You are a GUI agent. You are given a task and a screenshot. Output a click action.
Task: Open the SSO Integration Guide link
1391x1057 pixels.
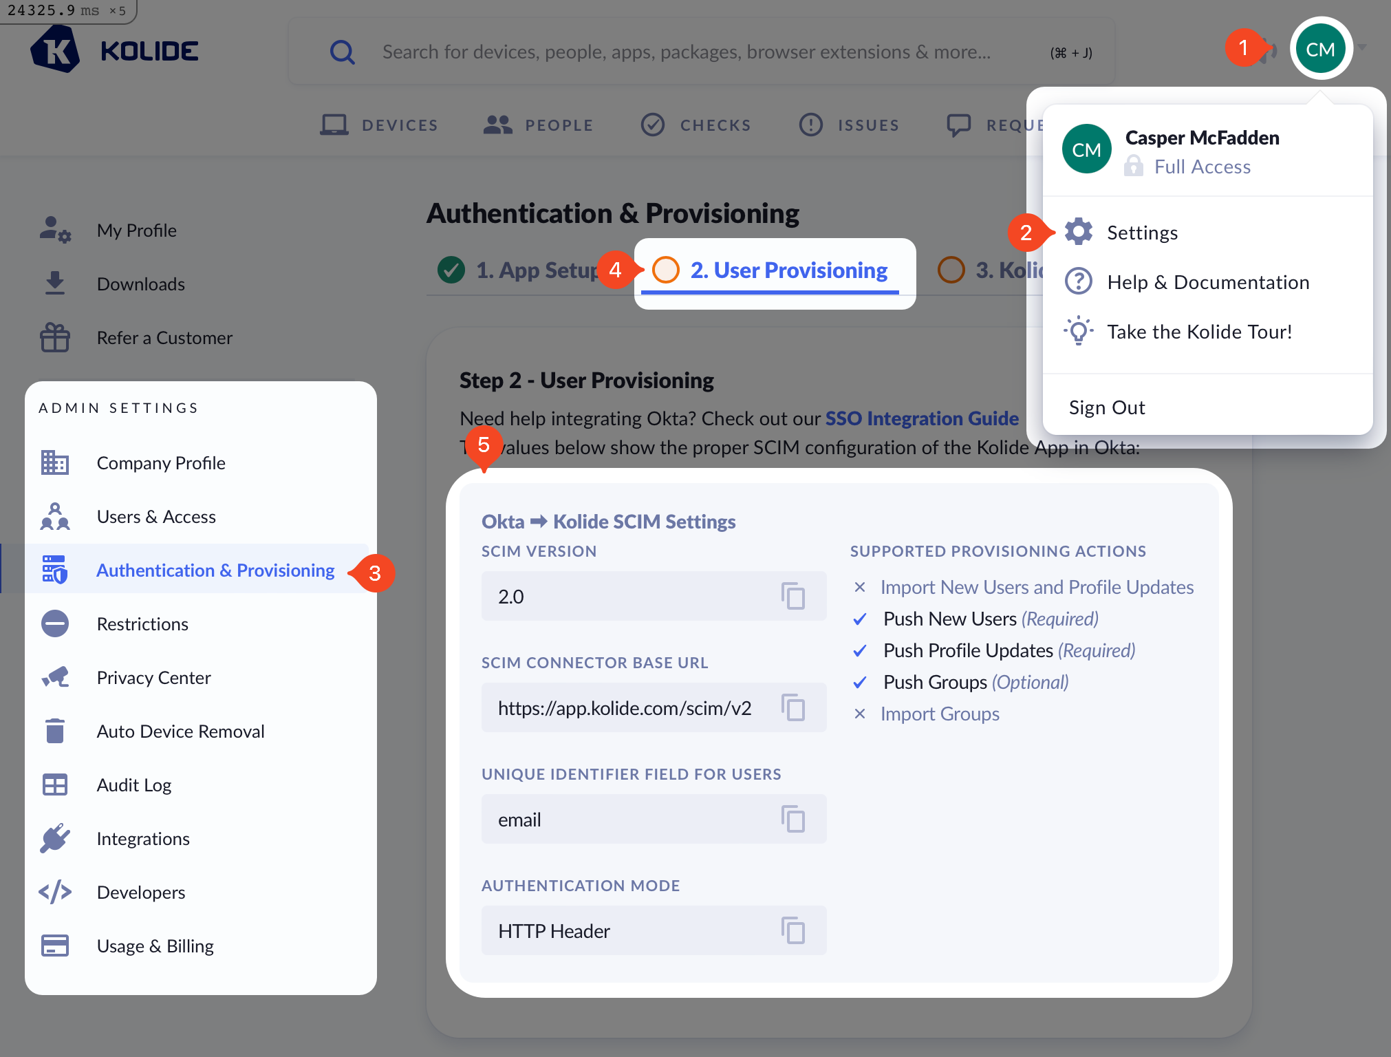(921, 418)
